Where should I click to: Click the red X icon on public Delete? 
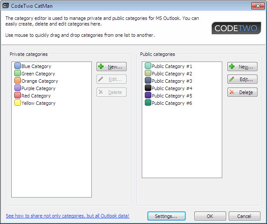(x=232, y=92)
